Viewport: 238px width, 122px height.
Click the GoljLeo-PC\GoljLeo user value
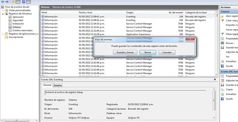[79, 118]
